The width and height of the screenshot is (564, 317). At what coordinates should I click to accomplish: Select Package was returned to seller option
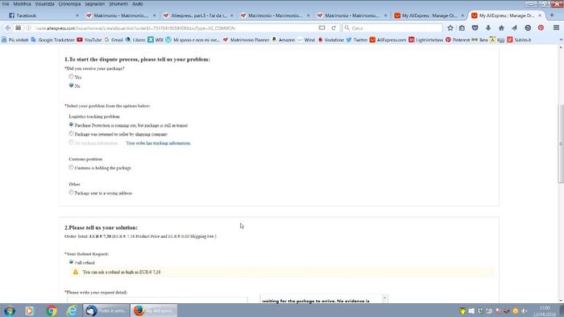(71, 134)
